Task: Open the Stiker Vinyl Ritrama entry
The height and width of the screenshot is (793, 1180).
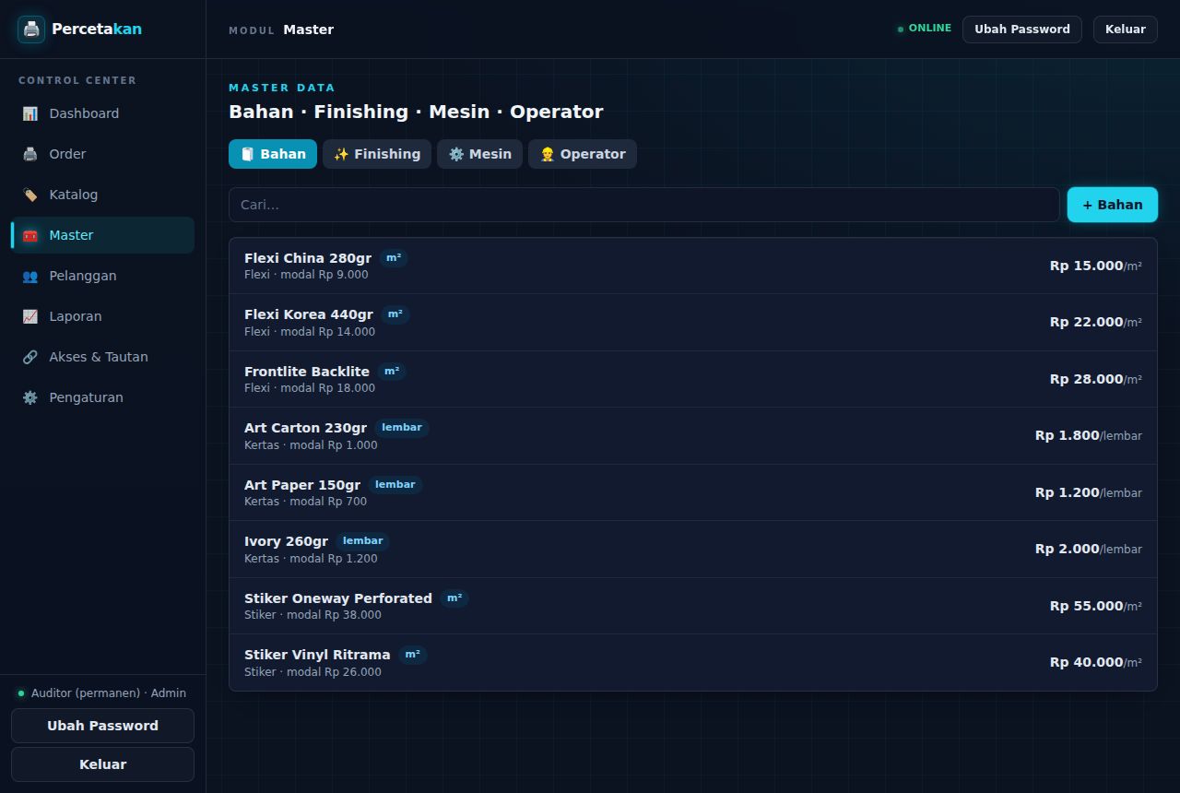Action: click(693, 662)
